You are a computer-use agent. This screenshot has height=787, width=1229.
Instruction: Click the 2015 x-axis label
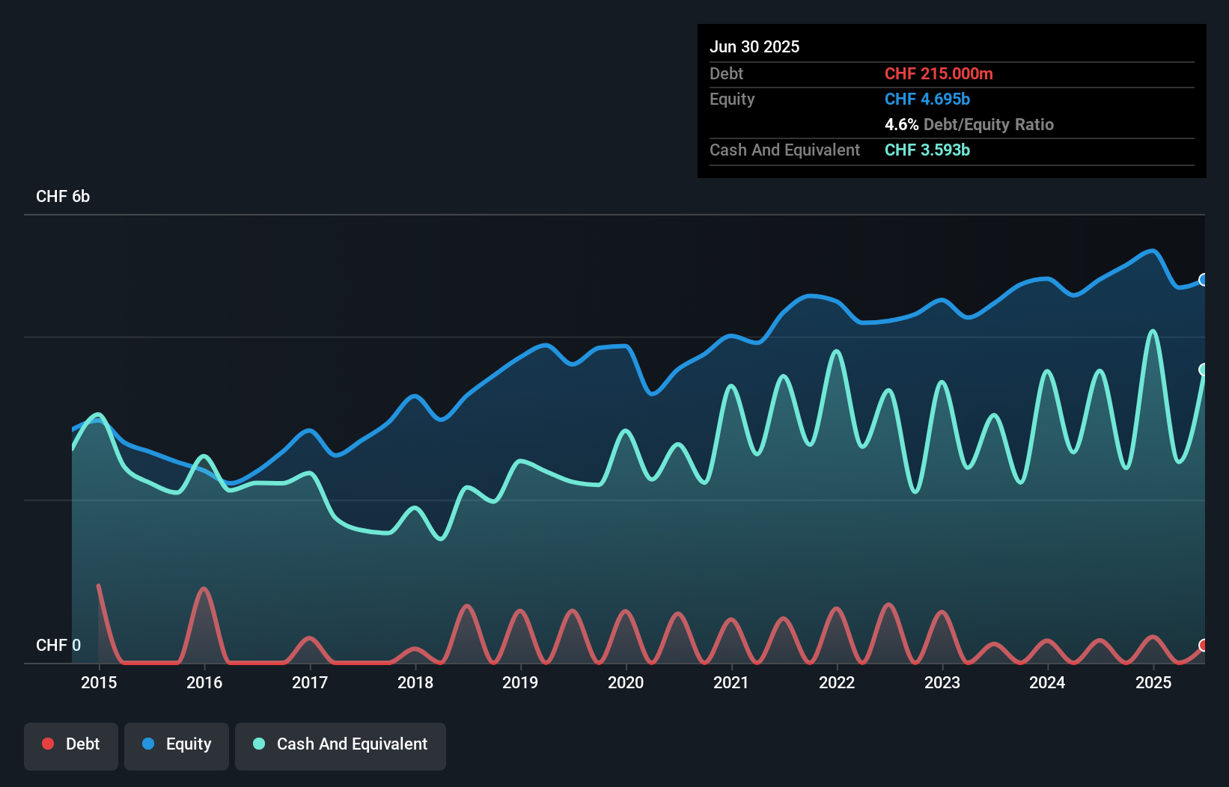[99, 682]
